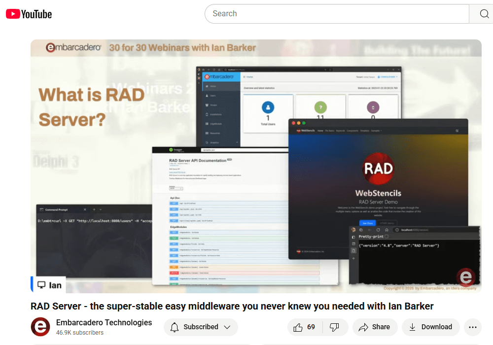Expand the Subscribed dropdown chevron

pos(227,327)
